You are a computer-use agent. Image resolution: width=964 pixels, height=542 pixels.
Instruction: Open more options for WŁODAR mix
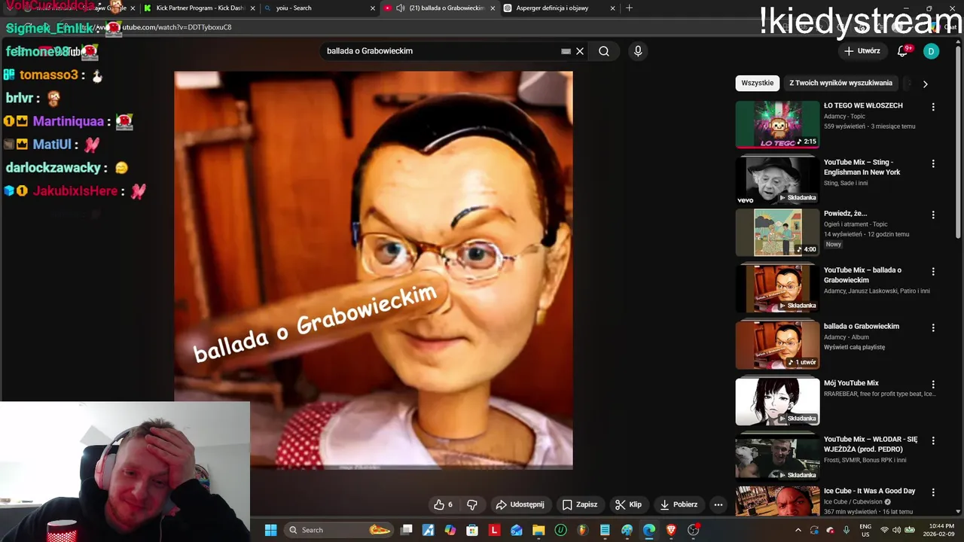click(933, 440)
